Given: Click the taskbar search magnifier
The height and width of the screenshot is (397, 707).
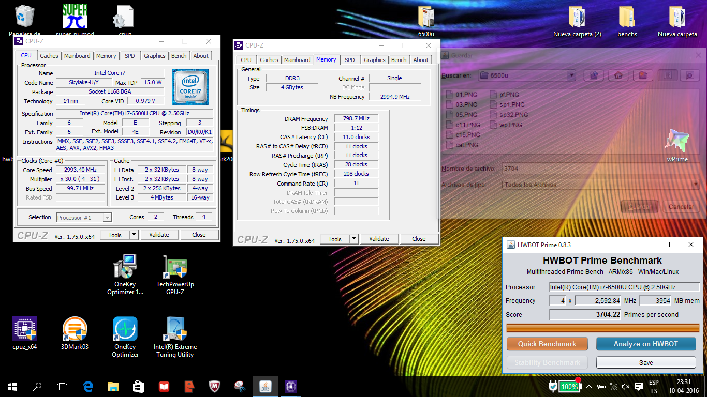Looking at the screenshot, I should pyautogui.click(x=37, y=386).
